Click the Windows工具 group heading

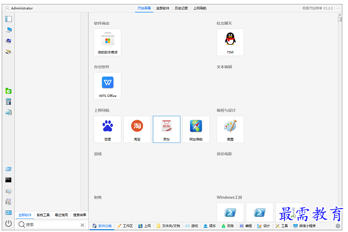click(x=229, y=197)
